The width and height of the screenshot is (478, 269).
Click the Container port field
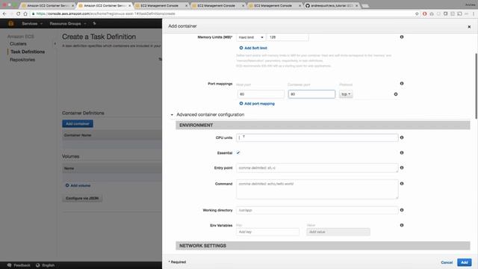tap(311, 94)
